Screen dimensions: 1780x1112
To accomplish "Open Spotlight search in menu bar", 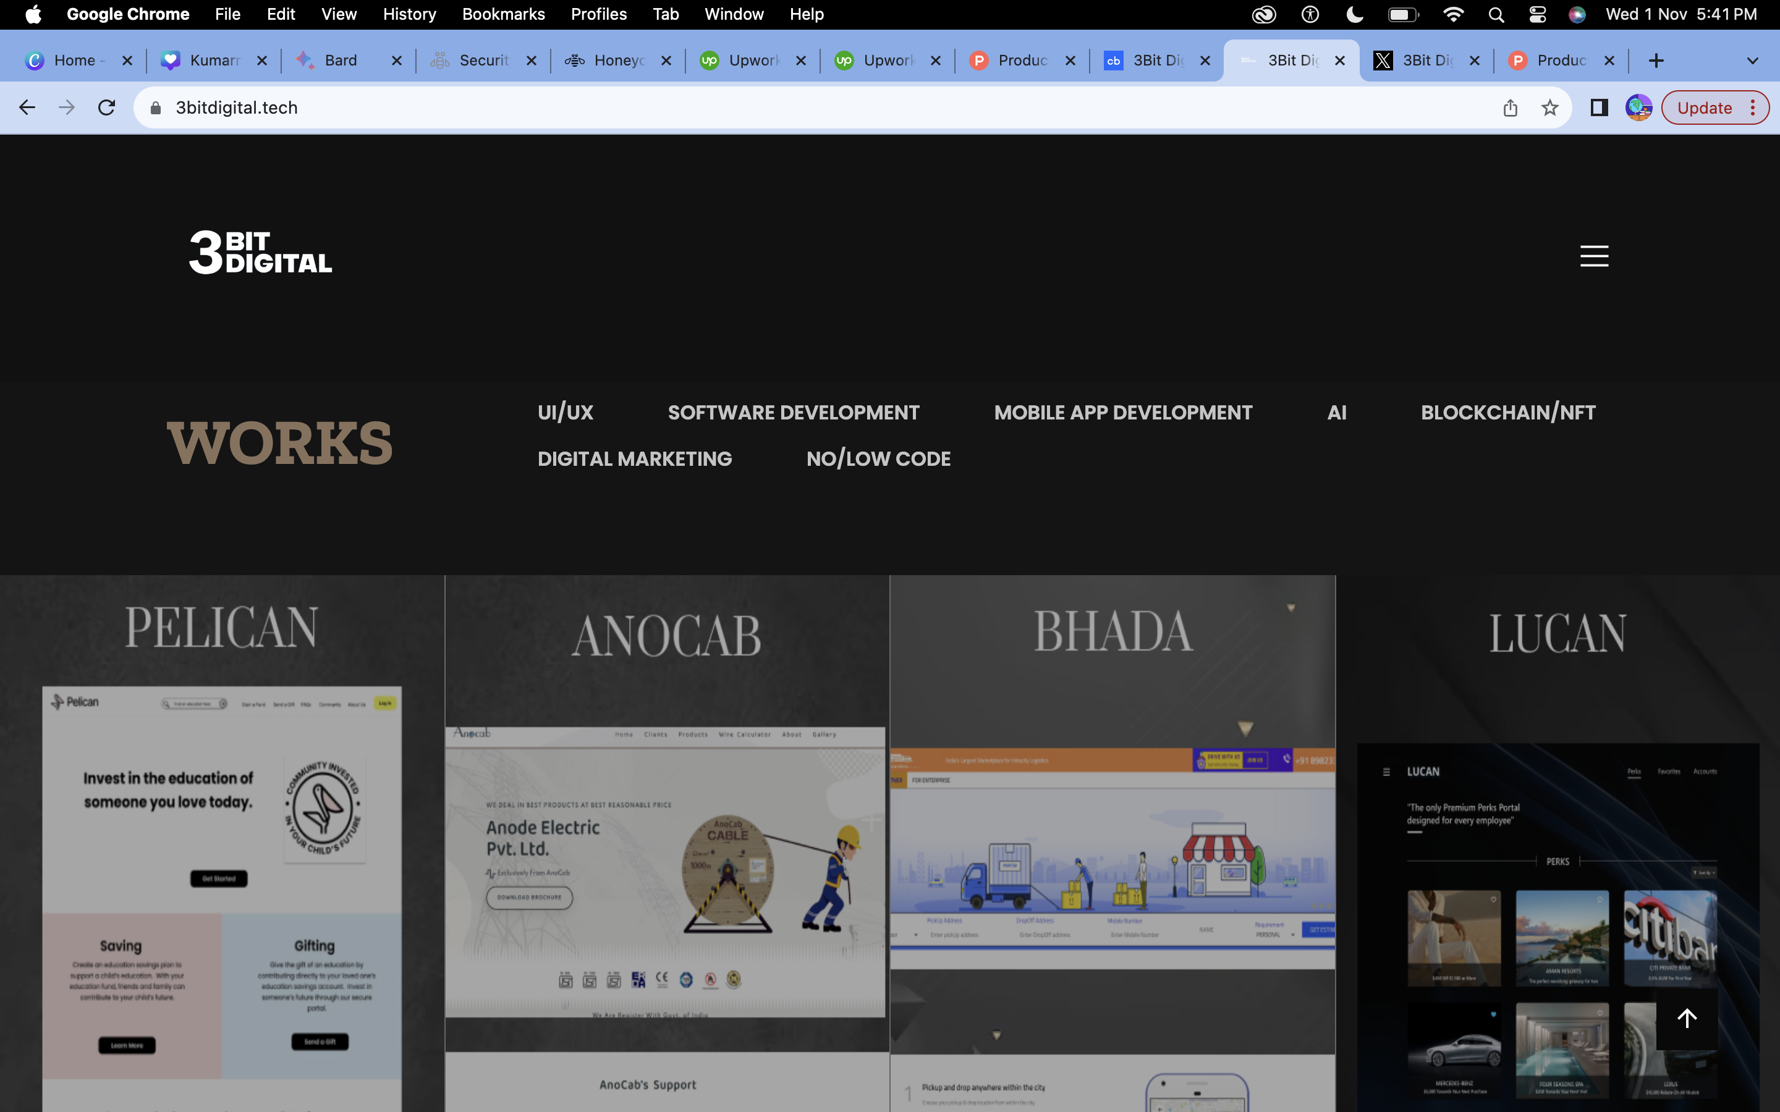I will tap(1495, 14).
